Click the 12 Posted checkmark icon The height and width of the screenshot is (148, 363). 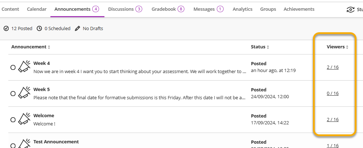(x=6, y=28)
